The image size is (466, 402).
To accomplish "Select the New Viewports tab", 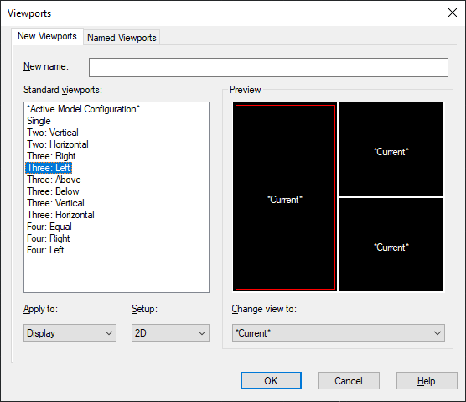I will coord(47,36).
